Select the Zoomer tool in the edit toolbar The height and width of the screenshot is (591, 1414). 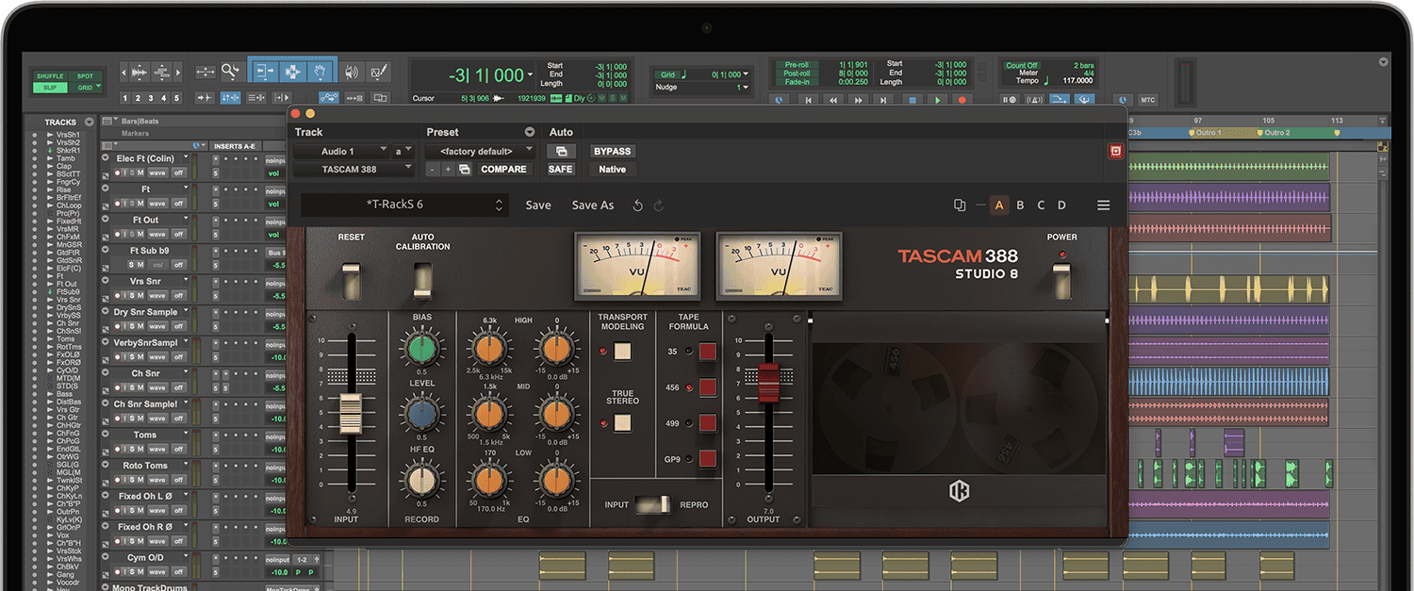pos(232,72)
